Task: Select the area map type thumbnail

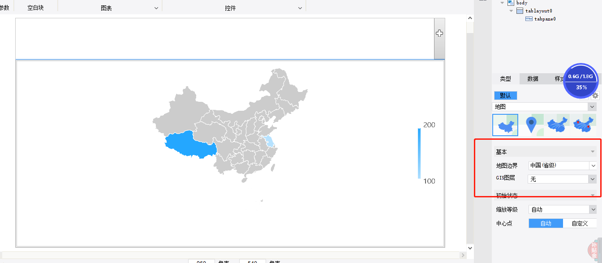Action: tap(505, 125)
